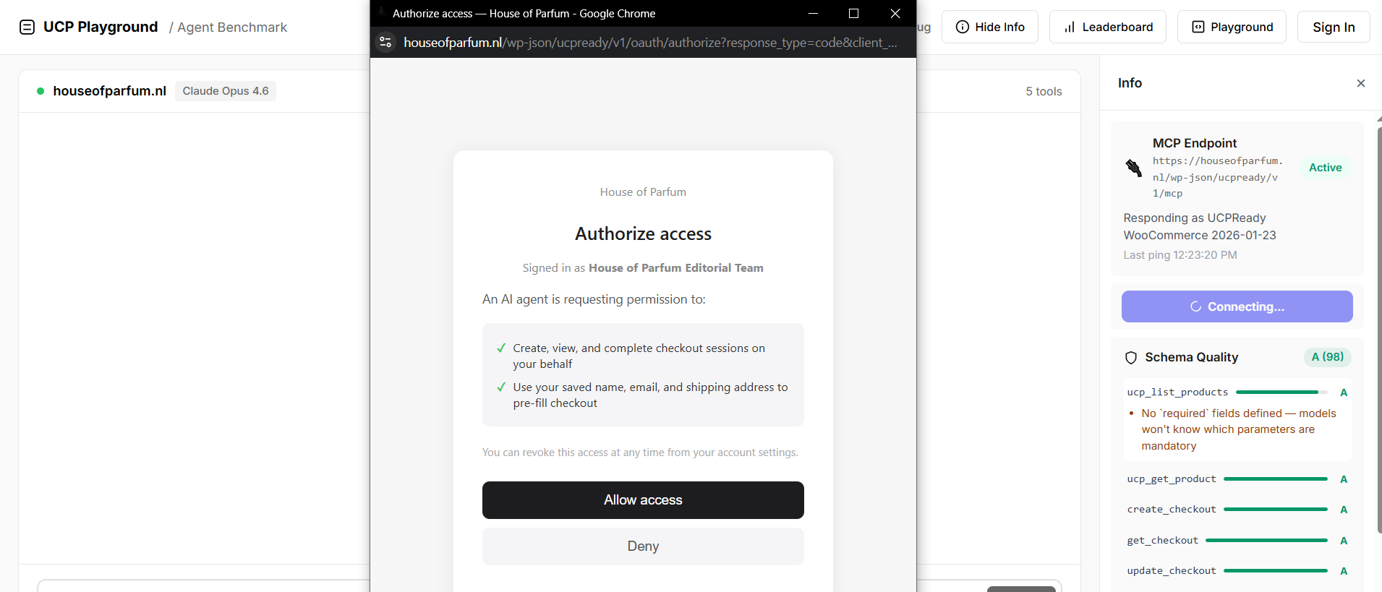Click the pre-fill checkout checkmark icon

[501, 387]
